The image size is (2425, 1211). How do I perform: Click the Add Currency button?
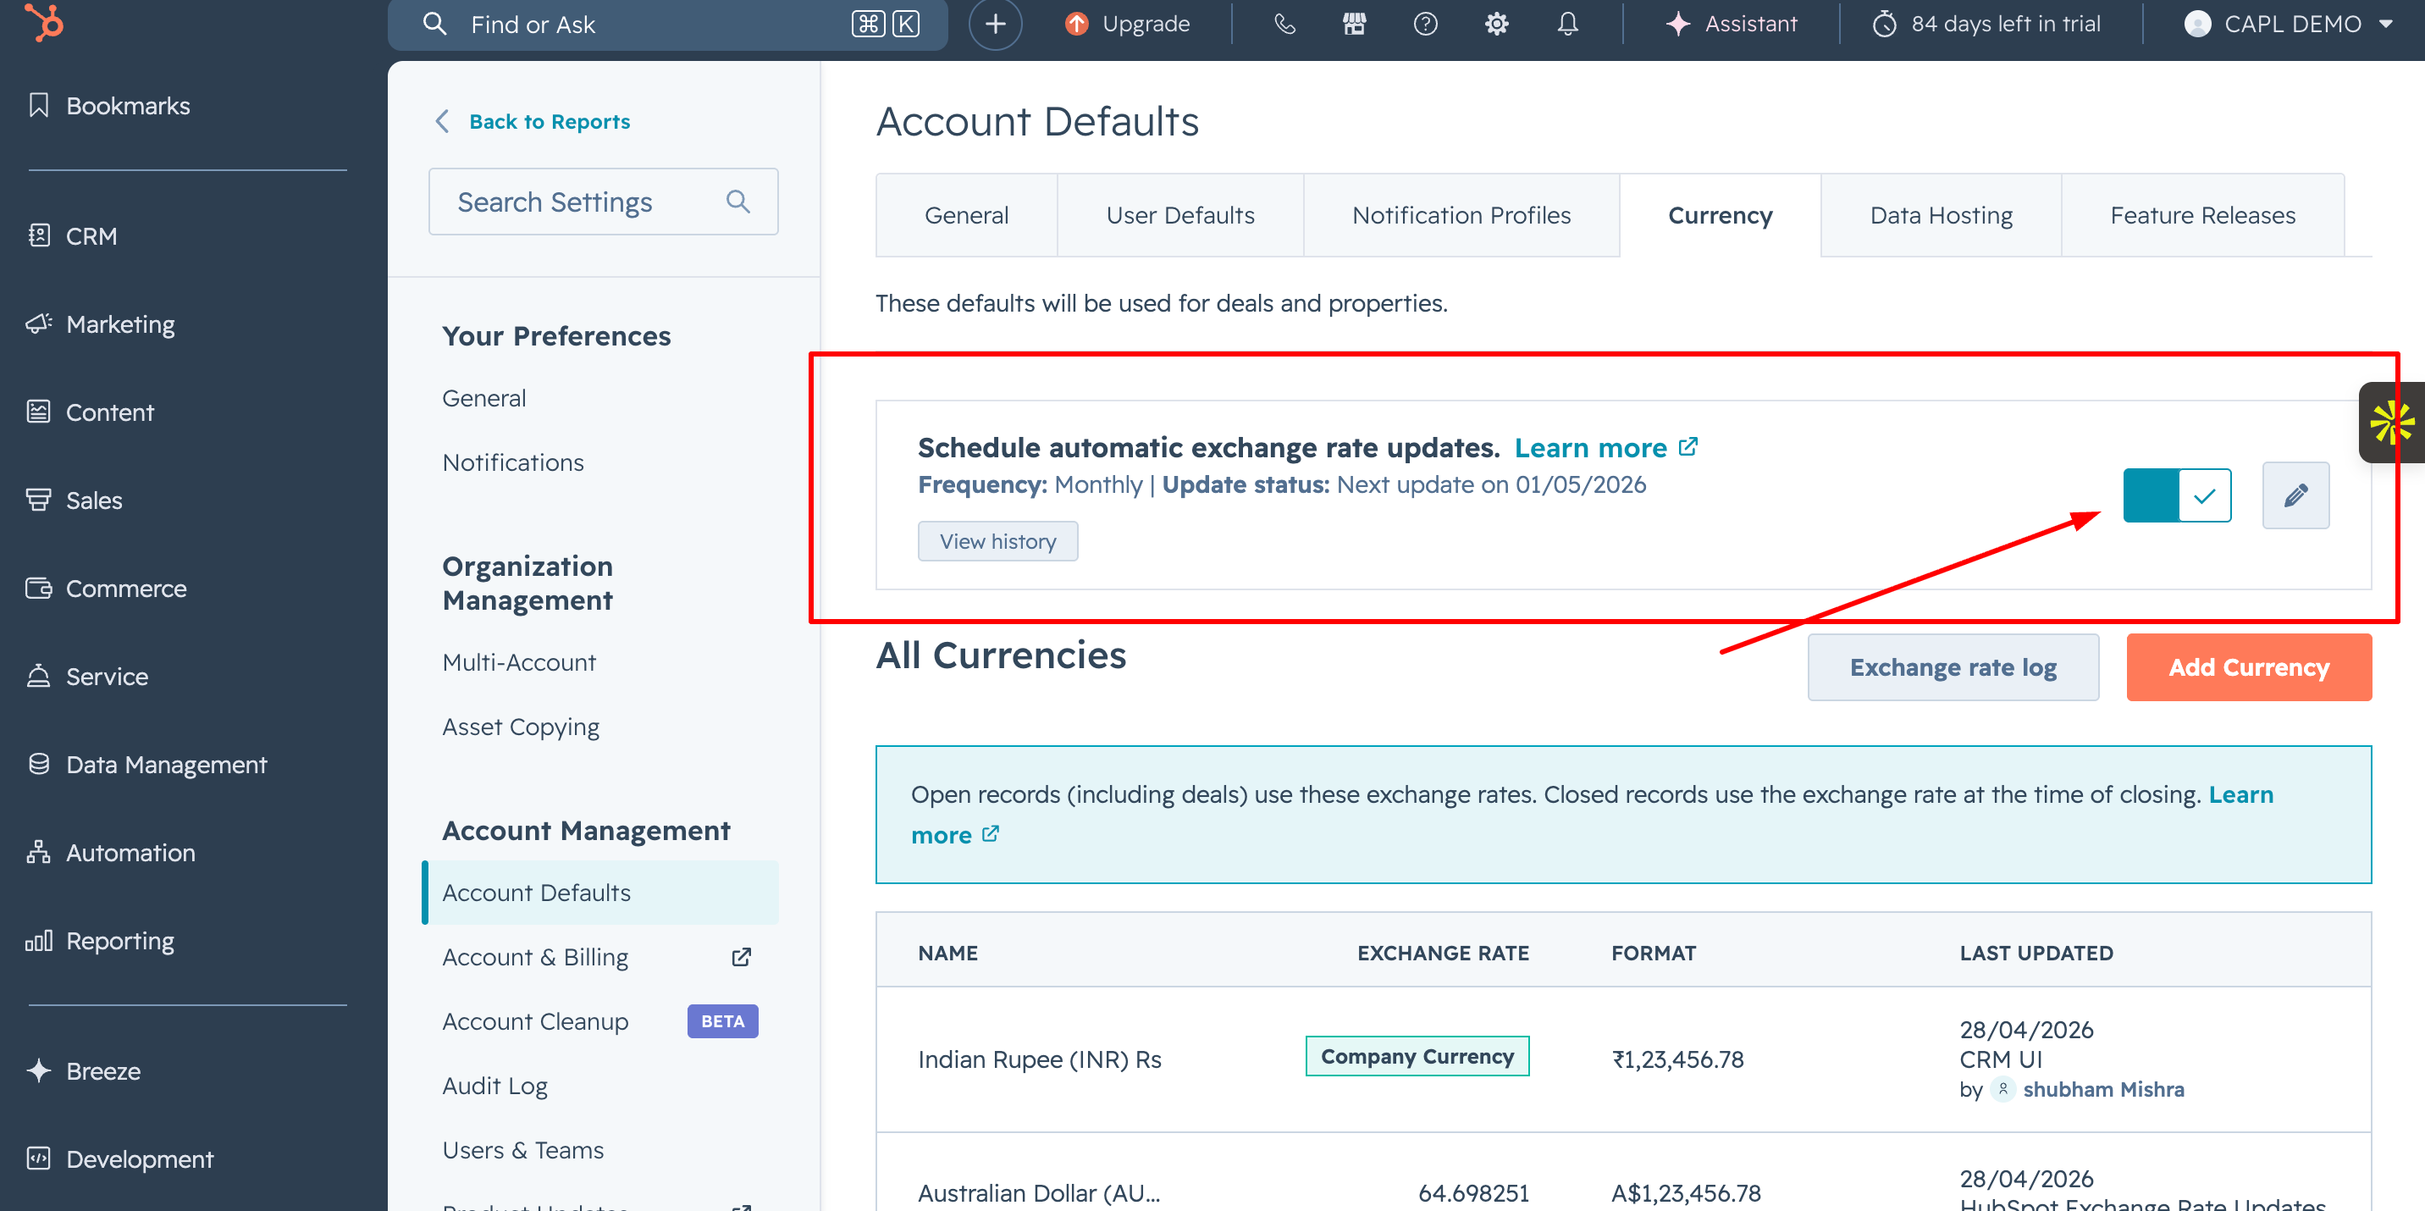tap(2248, 667)
